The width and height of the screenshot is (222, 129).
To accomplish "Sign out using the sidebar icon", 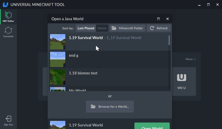I will click(8, 121).
